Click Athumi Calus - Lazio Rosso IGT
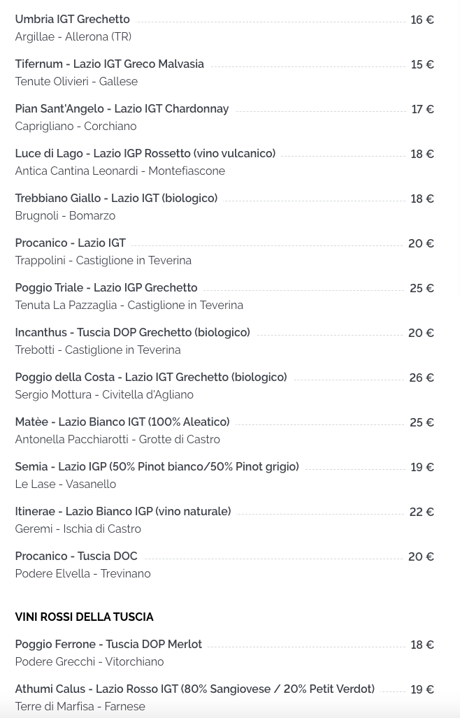Image resolution: width=460 pixels, height=718 pixels. [x=195, y=689]
